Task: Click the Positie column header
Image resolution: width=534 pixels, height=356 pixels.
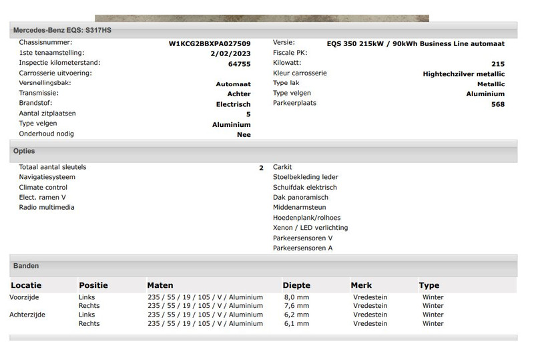Action: [93, 285]
